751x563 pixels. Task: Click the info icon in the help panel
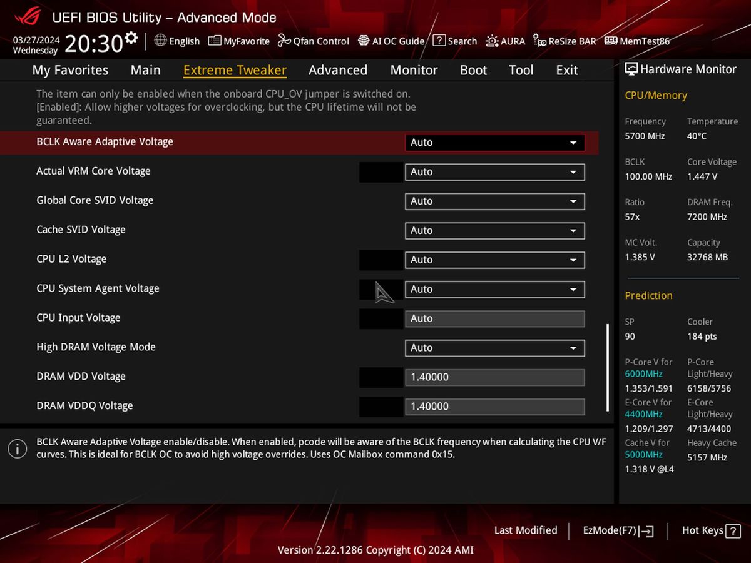[x=17, y=448]
